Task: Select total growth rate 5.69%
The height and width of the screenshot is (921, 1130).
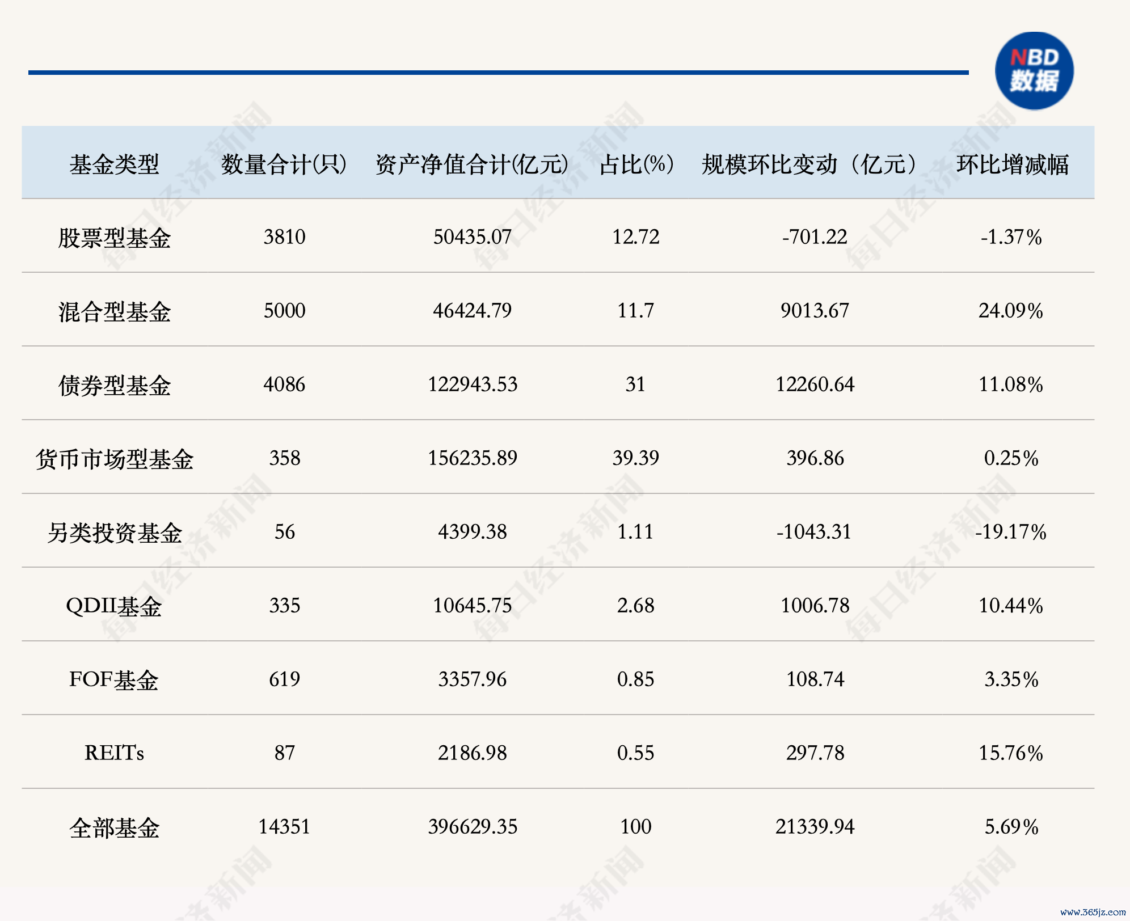Action: (1011, 826)
